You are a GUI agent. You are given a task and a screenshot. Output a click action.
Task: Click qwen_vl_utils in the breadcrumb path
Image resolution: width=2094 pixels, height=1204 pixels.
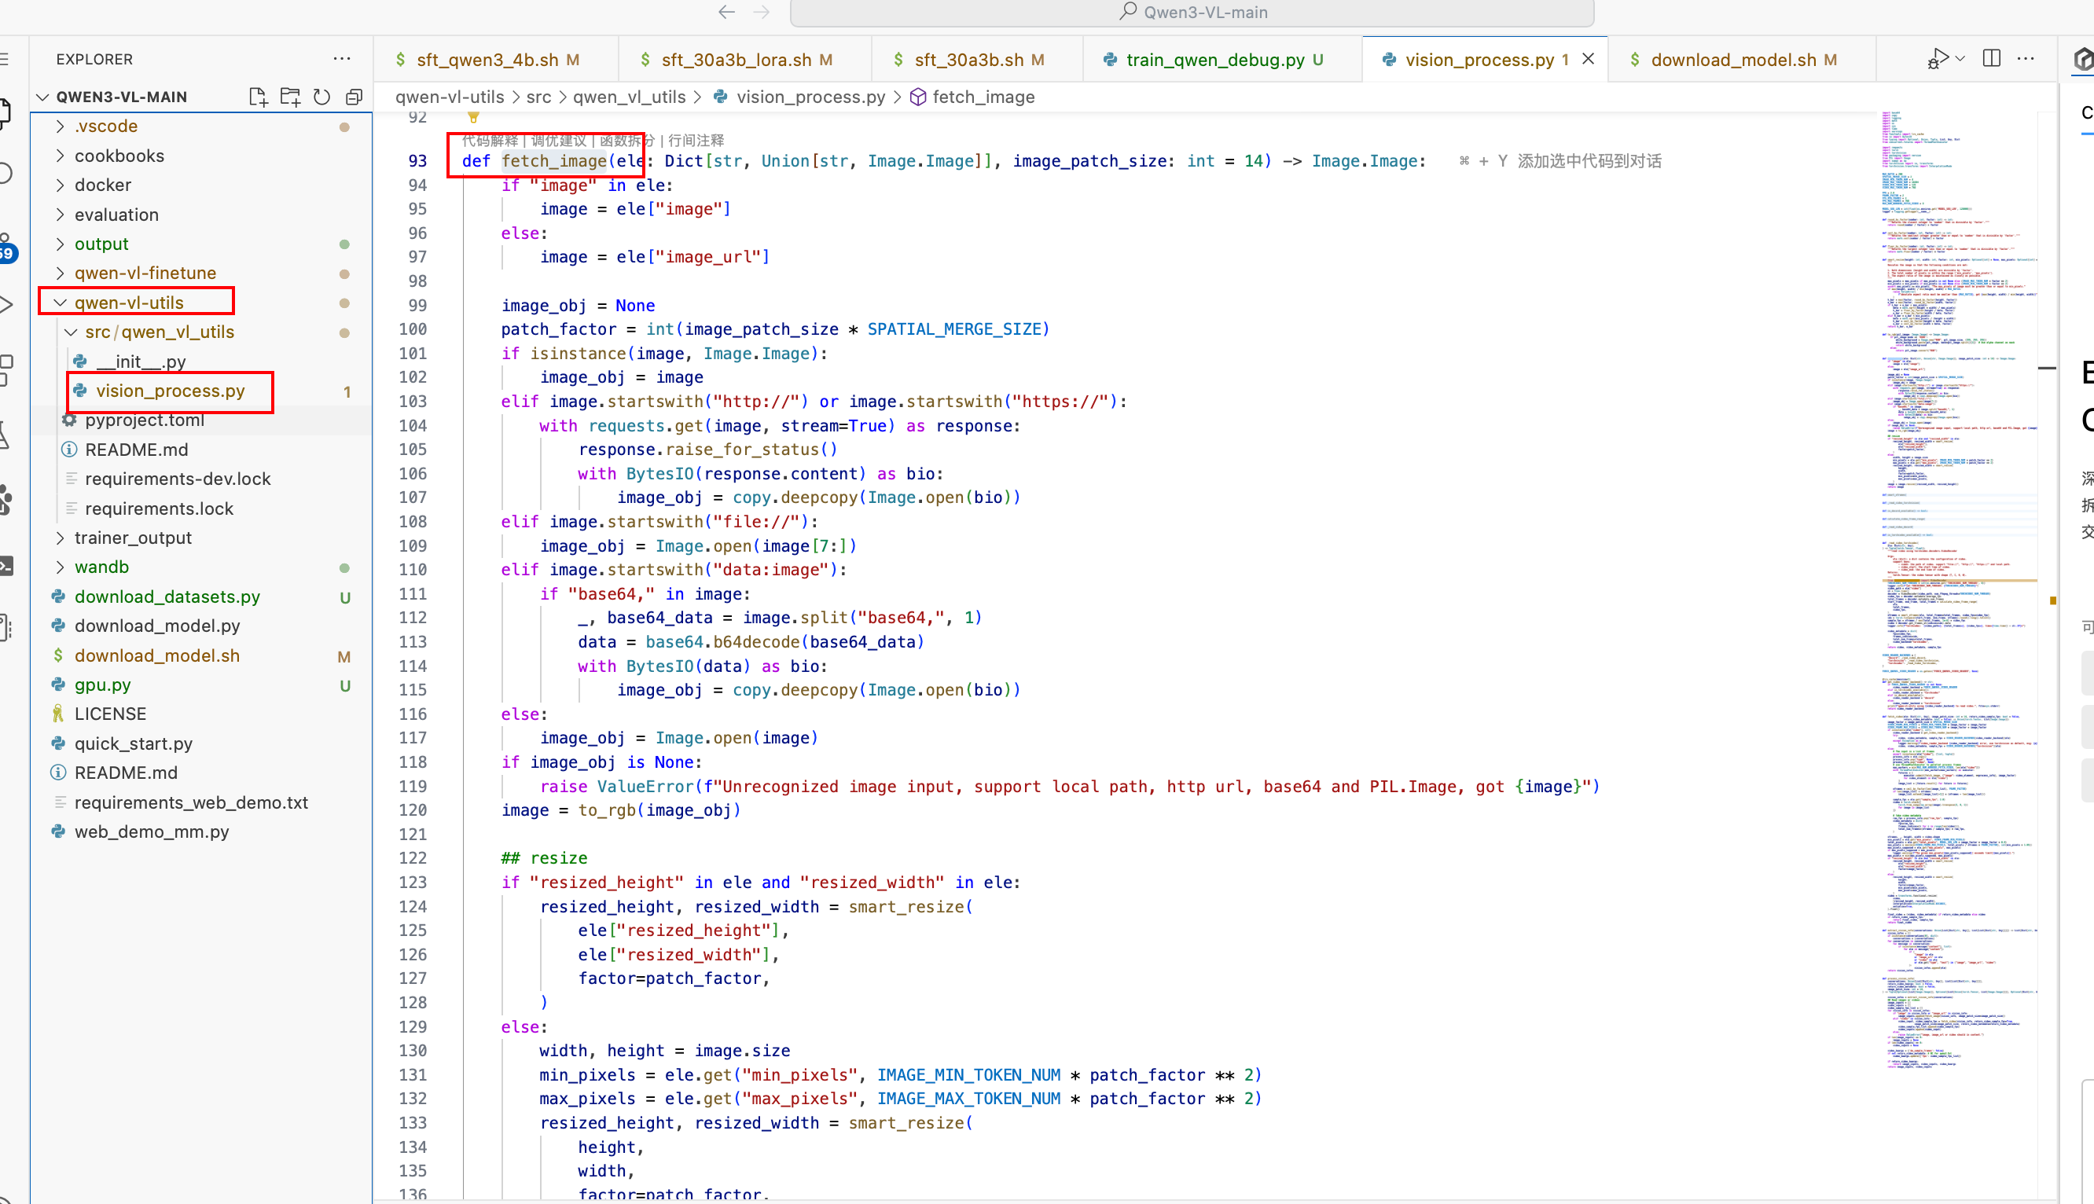pos(629,97)
